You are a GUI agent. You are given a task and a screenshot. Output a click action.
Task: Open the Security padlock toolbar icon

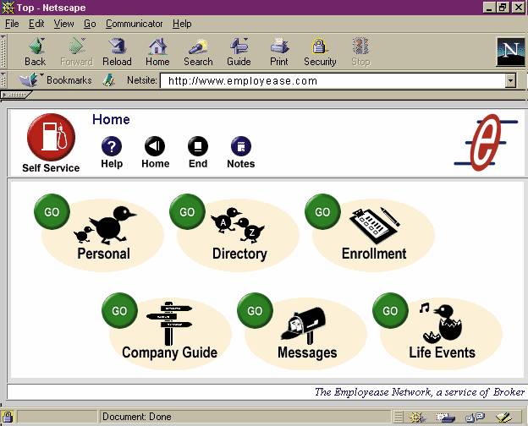pos(320,51)
